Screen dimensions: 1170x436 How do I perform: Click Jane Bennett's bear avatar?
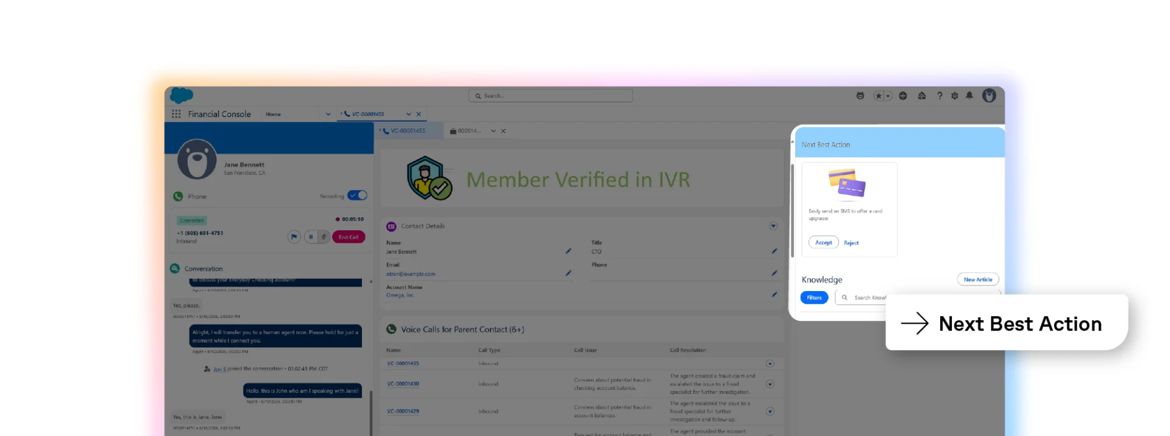197,160
